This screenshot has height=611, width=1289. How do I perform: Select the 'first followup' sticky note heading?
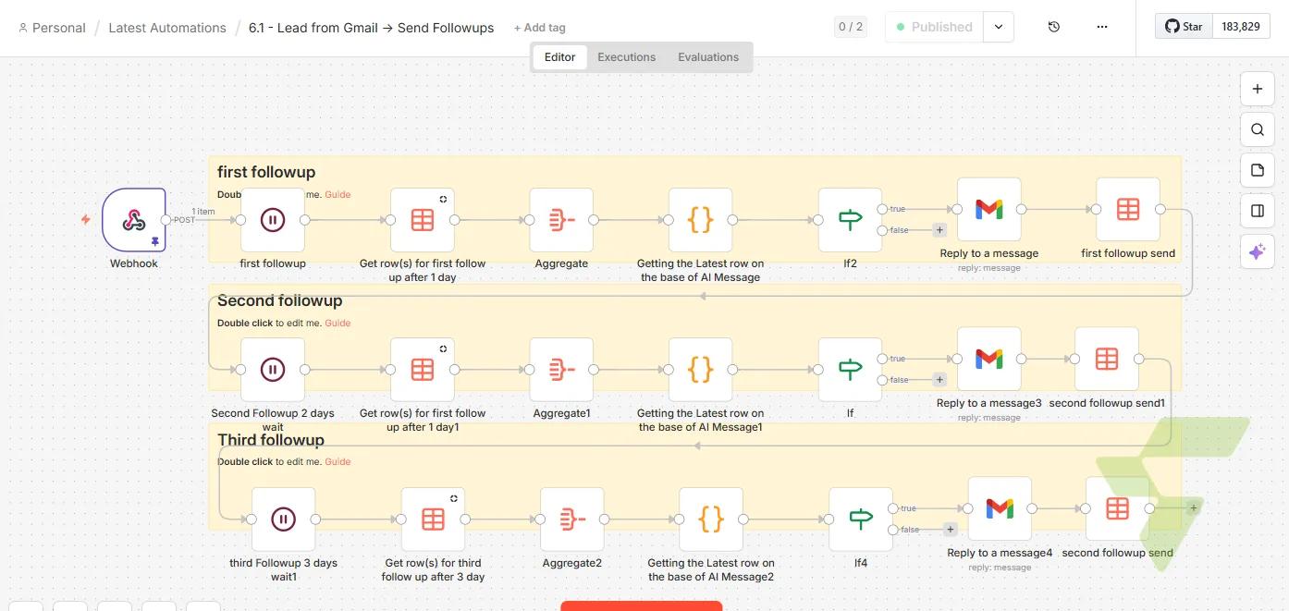point(266,172)
